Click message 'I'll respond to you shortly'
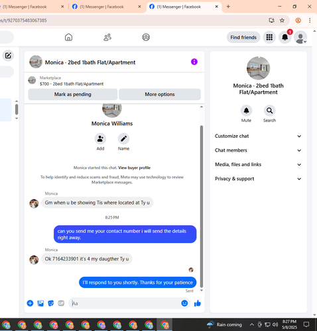317x331 pixels. (x=137, y=283)
